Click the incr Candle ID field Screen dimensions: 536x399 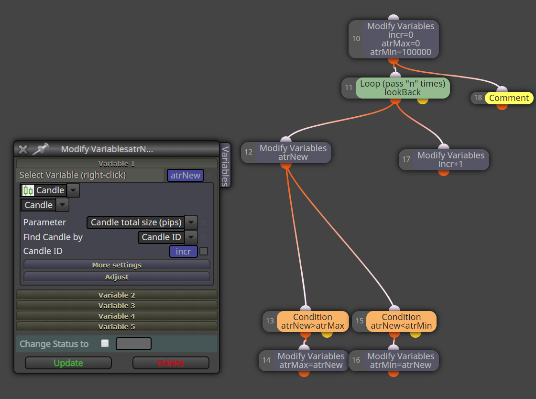pos(184,252)
